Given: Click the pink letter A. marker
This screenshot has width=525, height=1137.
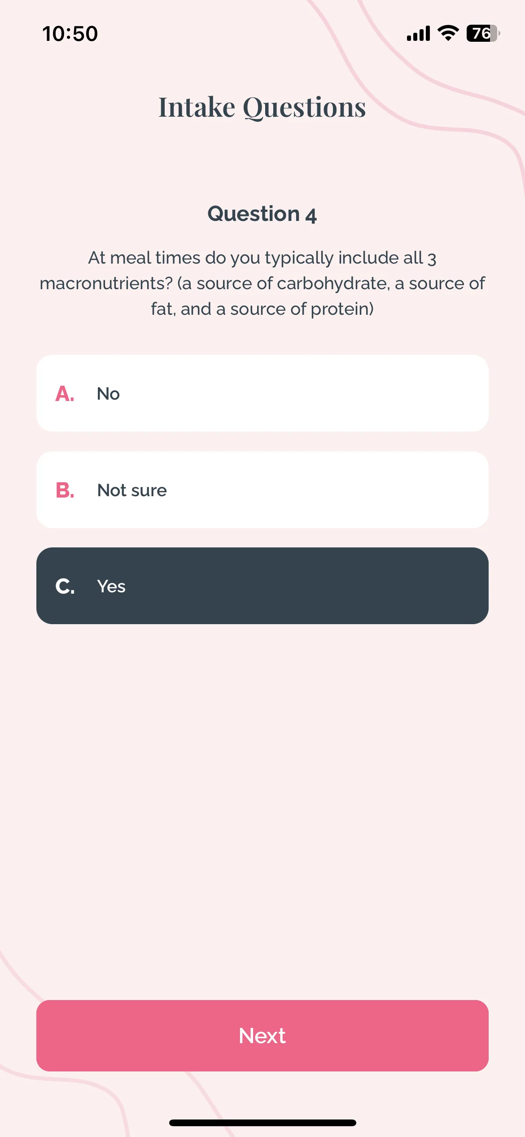Looking at the screenshot, I should tap(65, 394).
